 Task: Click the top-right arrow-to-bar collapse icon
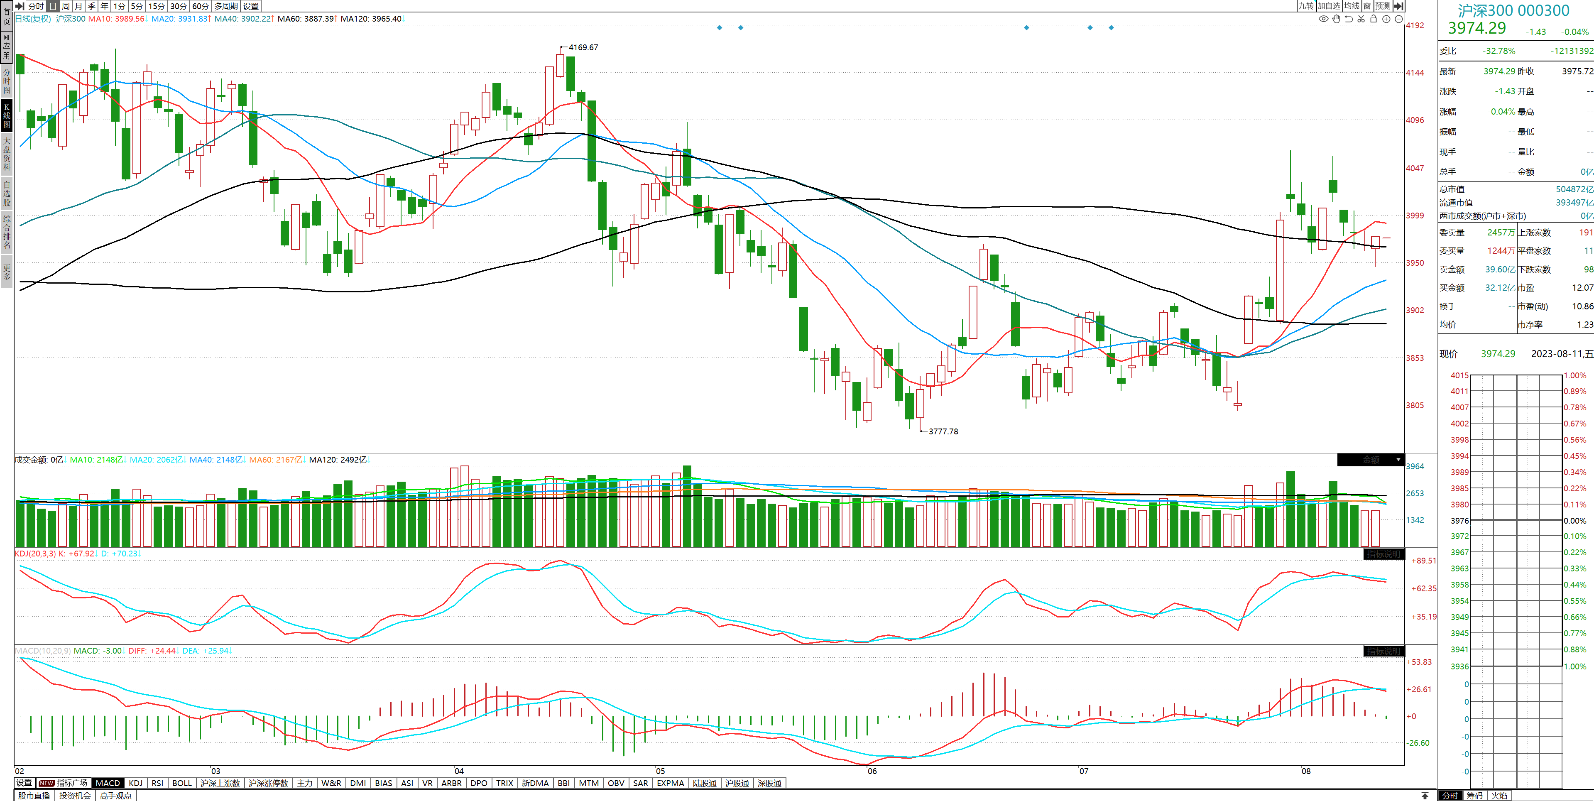coord(1398,6)
